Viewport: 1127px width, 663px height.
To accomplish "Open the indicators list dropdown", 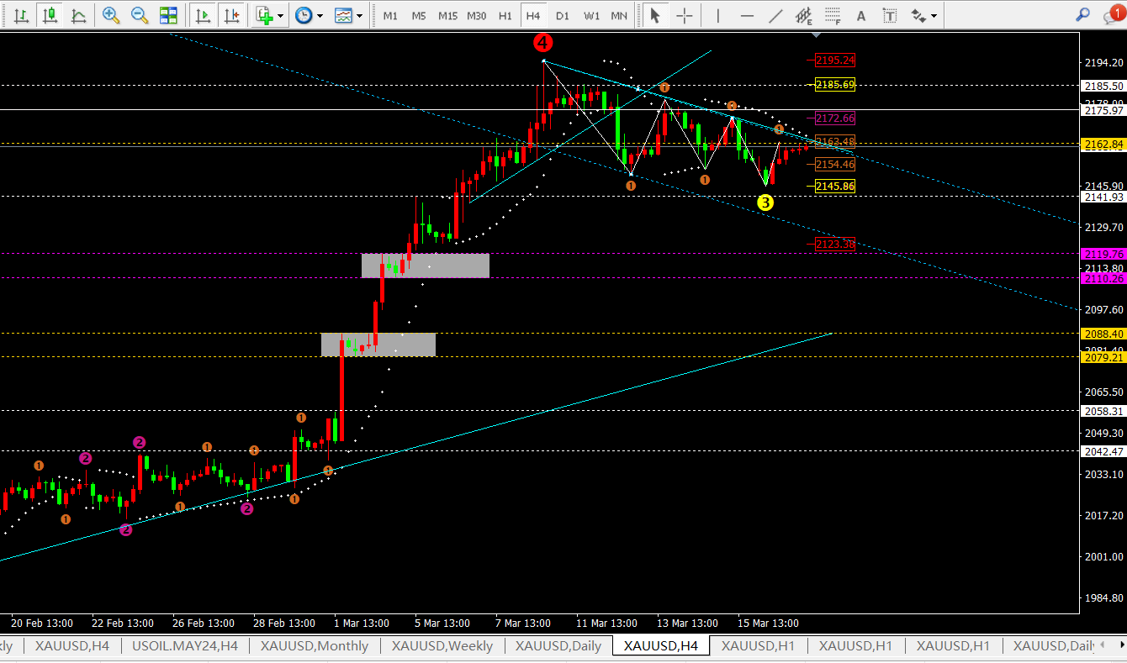I will click(280, 15).
